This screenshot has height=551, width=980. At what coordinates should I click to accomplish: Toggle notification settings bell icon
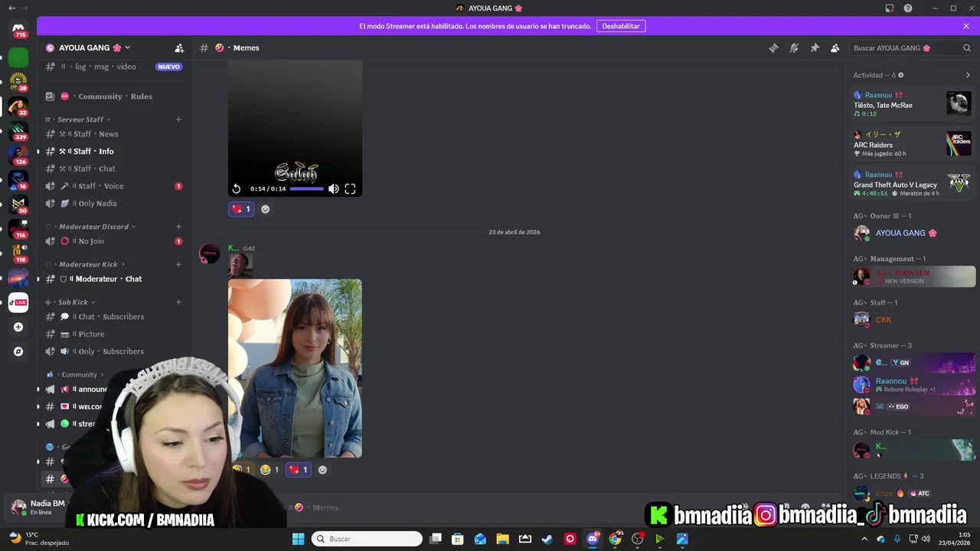tap(794, 47)
